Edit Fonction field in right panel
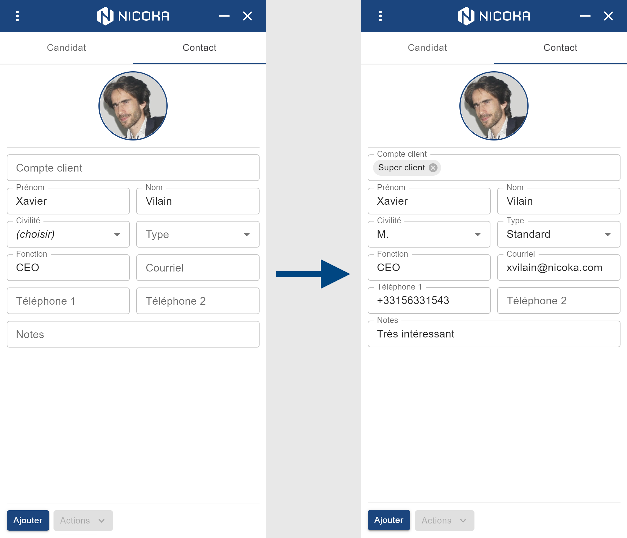The height and width of the screenshot is (538, 627). coord(429,268)
